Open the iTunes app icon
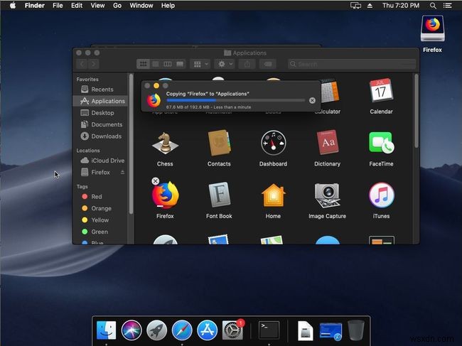The width and height of the screenshot is (462, 346). (x=381, y=195)
